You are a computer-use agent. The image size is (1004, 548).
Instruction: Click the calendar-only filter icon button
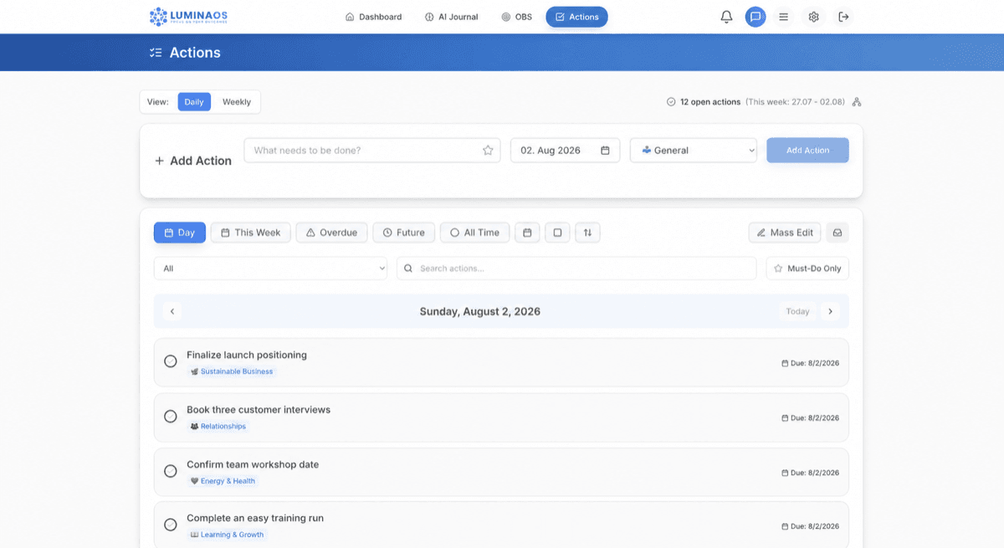coord(527,233)
